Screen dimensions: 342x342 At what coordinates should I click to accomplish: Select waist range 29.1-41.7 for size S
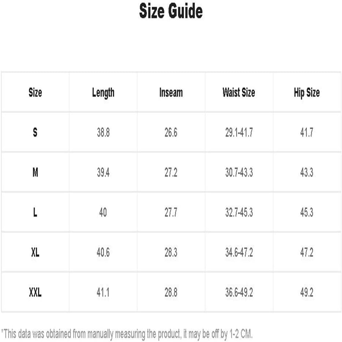pos(239,133)
